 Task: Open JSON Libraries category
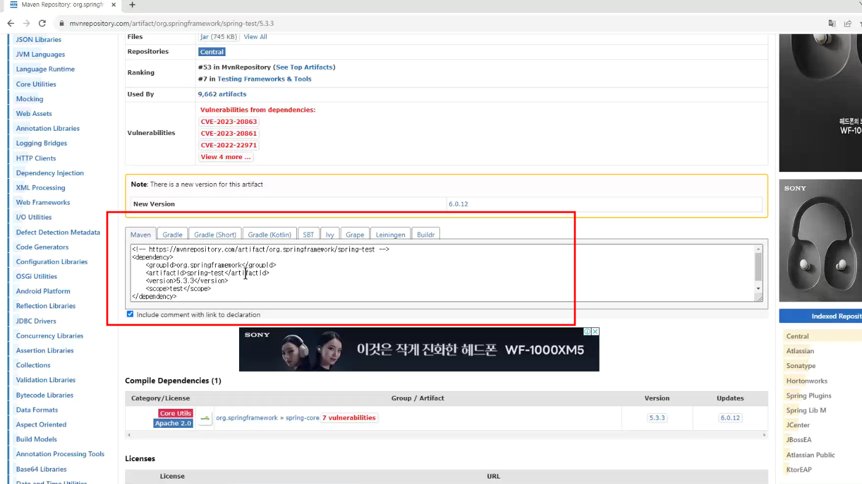click(39, 39)
